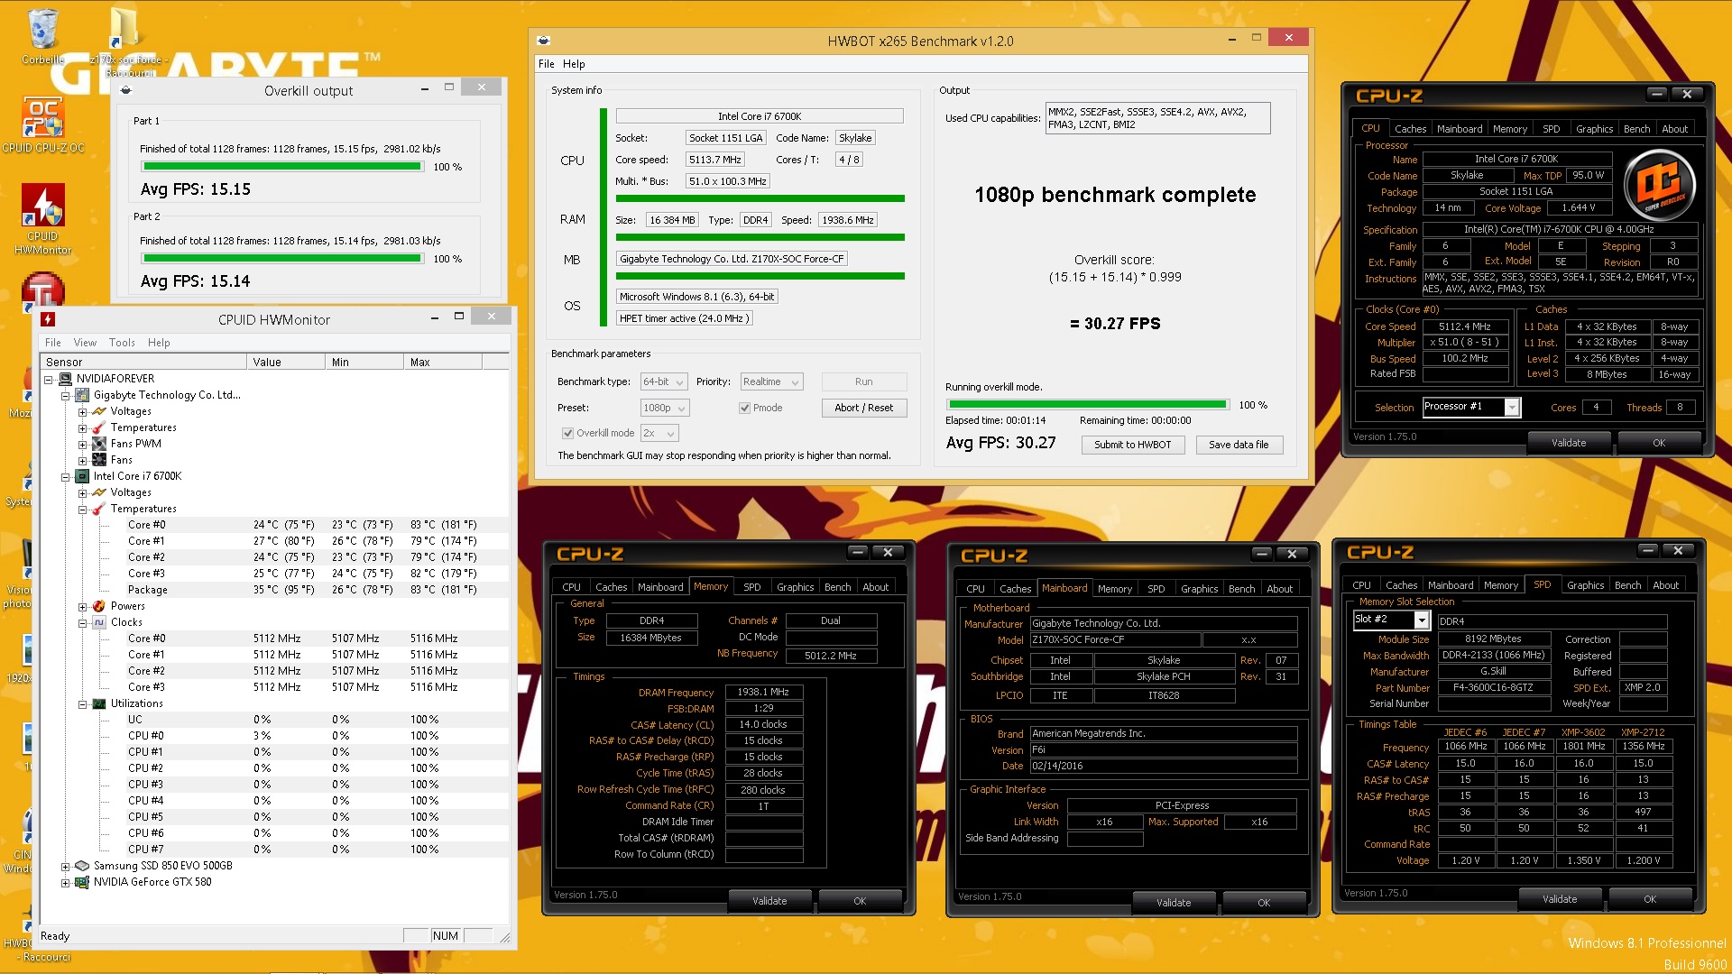Screen dimensions: 1732x974
Task: Open the Tools menu in HWMonitor
Action: point(122,343)
